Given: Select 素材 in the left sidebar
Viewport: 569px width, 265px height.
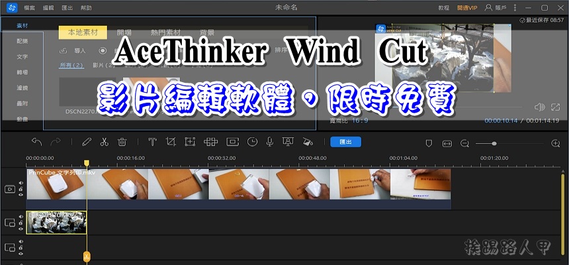Looking at the screenshot, I should tap(22, 25).
